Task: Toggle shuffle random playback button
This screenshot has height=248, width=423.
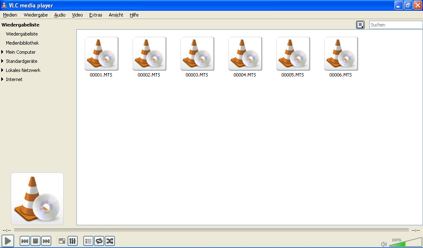Action: (x=110, y=241)
